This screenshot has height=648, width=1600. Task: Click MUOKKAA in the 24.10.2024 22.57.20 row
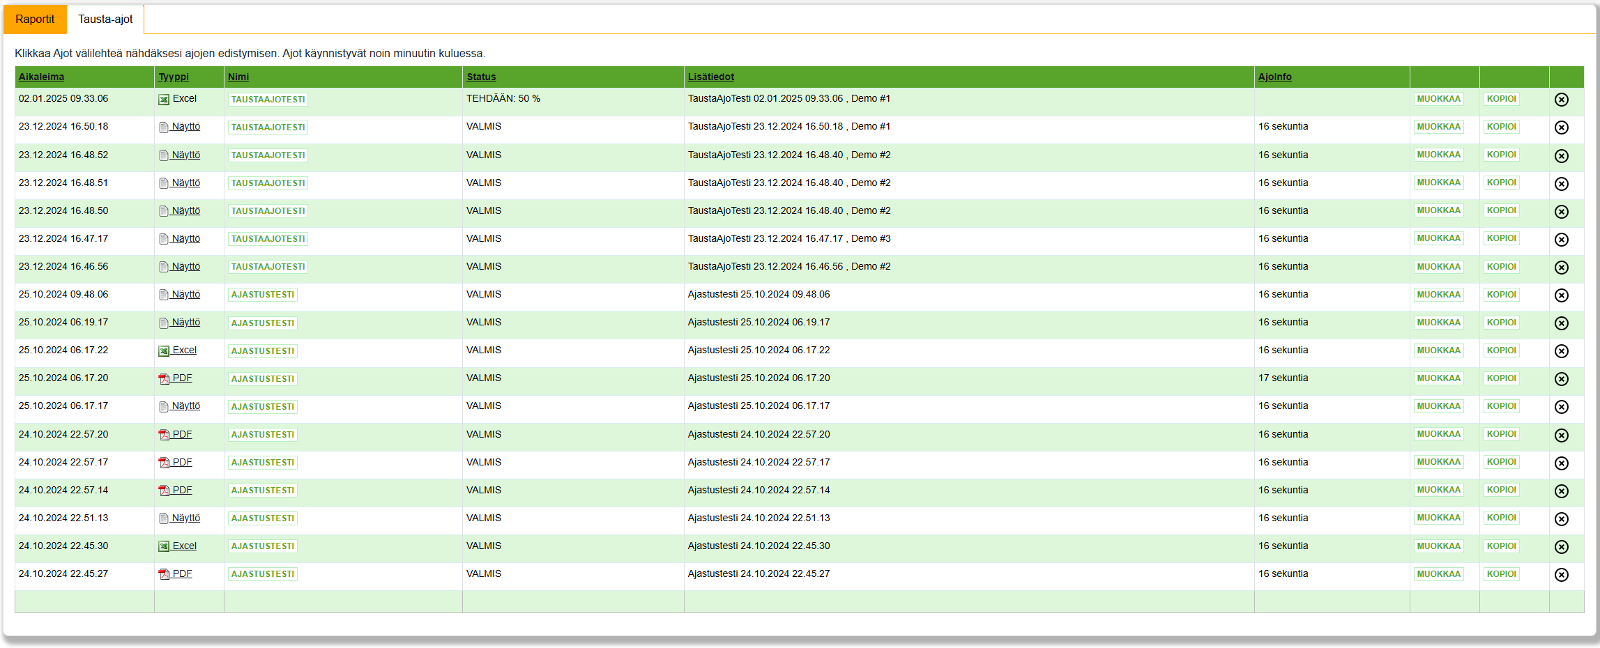tap(1438, 434)
